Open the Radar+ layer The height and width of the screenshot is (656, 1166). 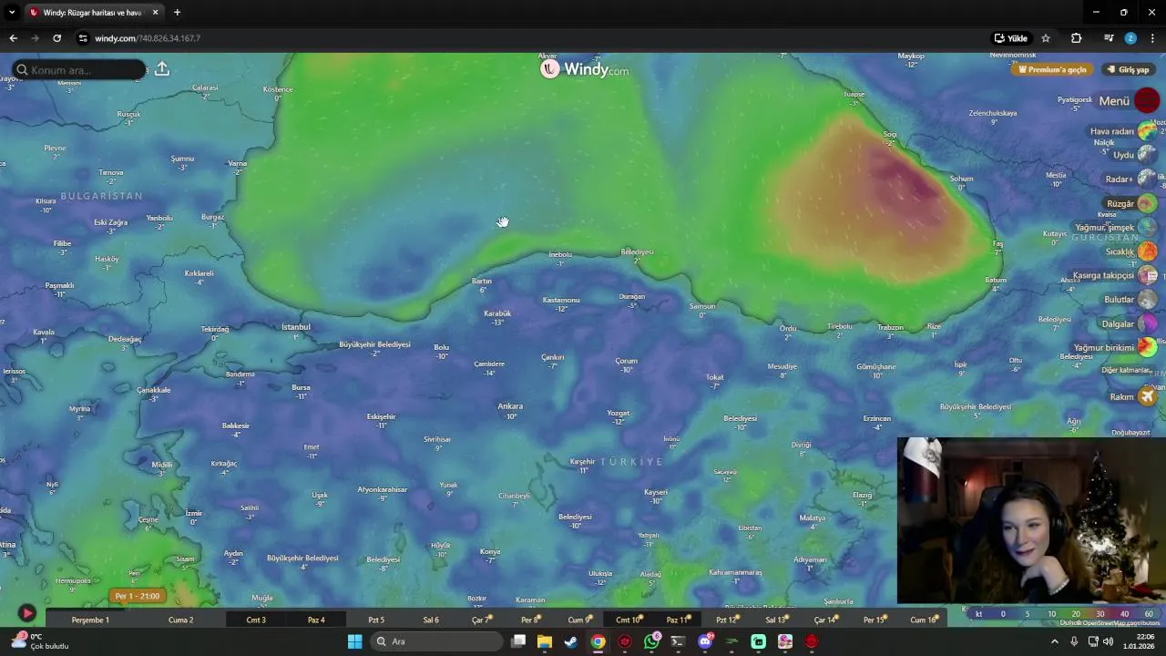[x=1130, y=179]
